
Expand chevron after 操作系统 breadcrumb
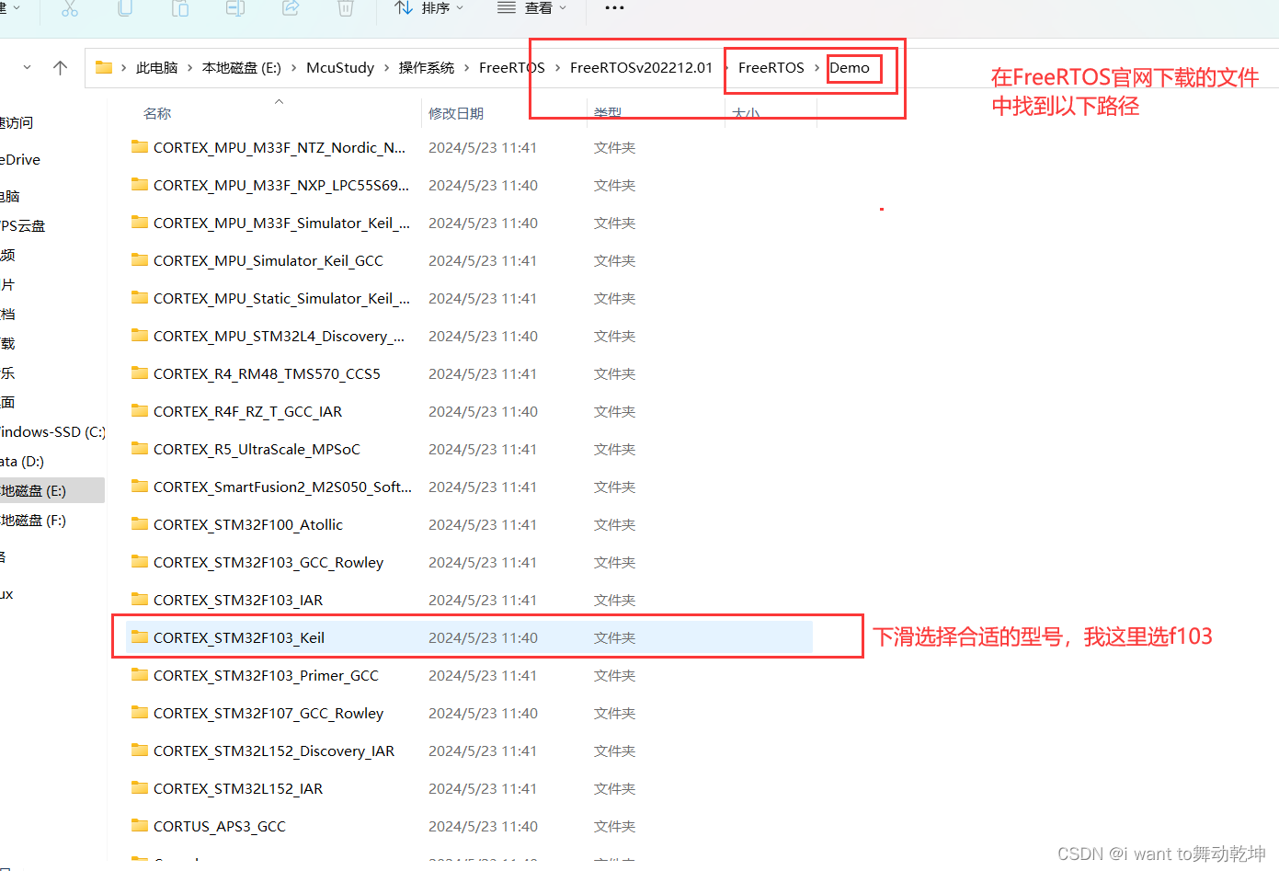pyautogui.click(x=467, y=68)
